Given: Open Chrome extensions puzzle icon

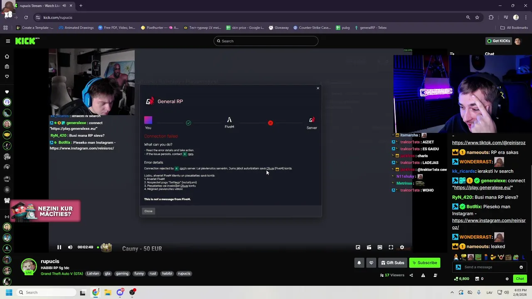Looking at the screenshot, I should [491, 17].
